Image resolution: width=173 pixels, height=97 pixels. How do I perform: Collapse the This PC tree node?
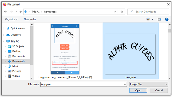click(x=4, y=41)
